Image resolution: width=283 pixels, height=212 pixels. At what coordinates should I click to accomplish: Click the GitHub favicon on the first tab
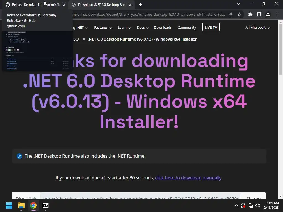[7, 5]
